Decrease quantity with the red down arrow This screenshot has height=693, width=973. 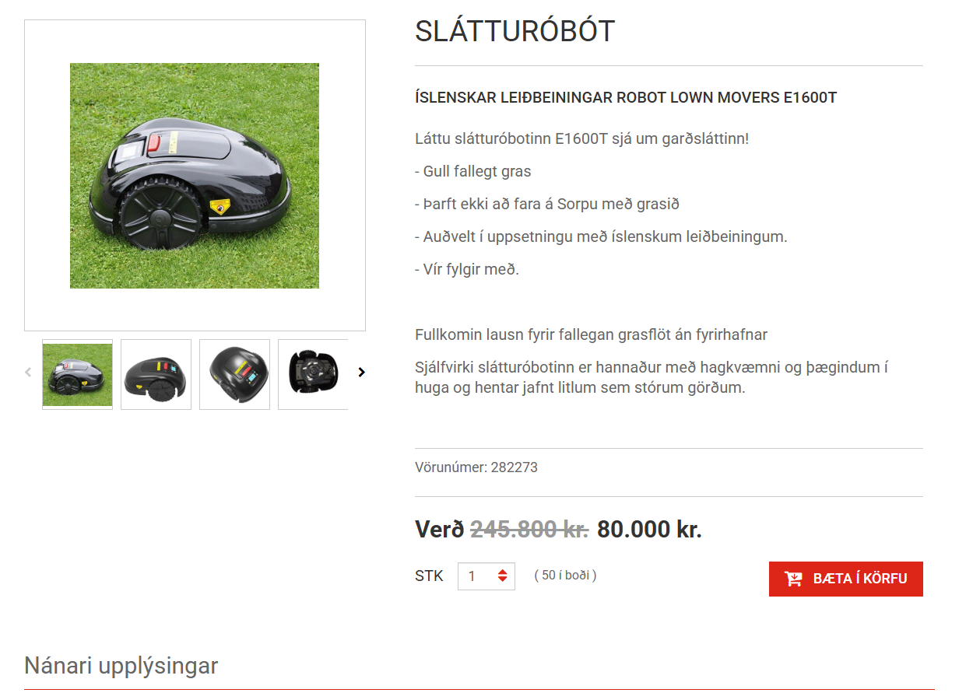pos(503,580)
